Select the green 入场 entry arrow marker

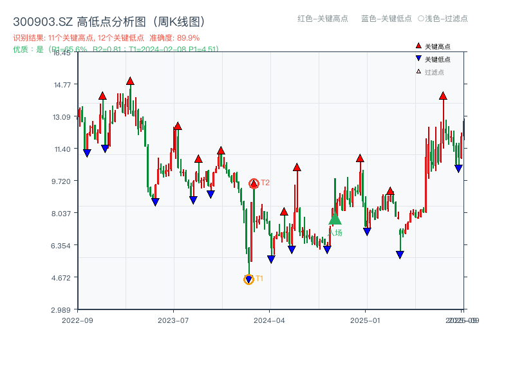coord(335,222)
